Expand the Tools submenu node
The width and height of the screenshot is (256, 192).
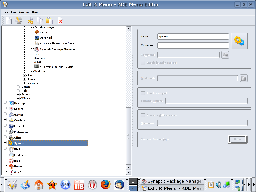25,79
